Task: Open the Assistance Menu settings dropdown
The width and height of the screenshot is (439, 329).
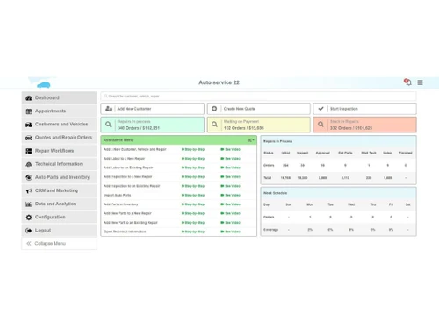Action: coord(251,140)
